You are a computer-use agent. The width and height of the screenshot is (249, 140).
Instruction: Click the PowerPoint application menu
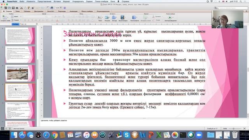tap(12, 2)
